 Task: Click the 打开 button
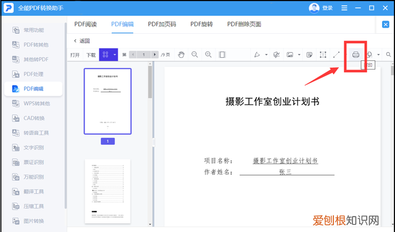pyautogui.click(x=75, y=55)
